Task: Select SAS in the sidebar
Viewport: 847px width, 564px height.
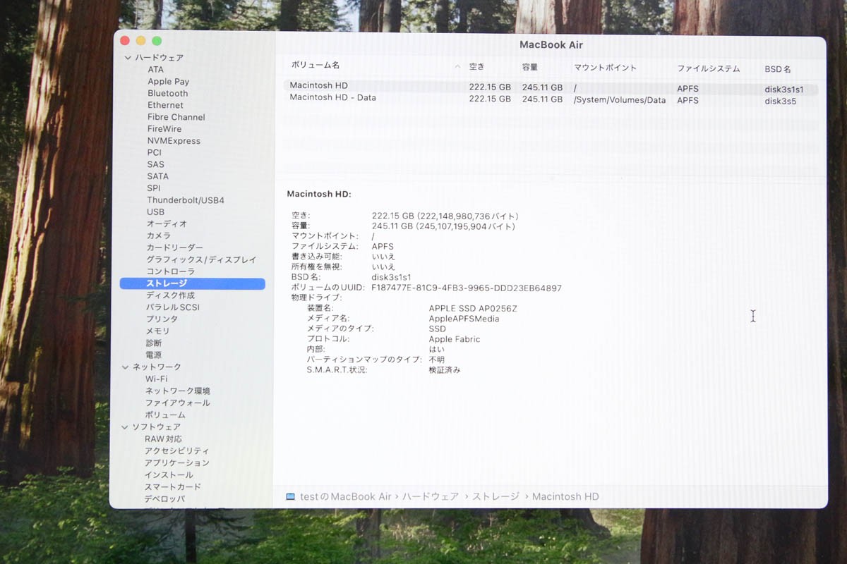Action: click(155, 164)
